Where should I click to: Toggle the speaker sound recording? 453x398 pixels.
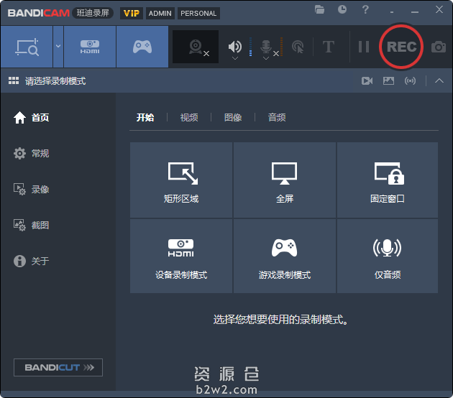coord(234,46)
